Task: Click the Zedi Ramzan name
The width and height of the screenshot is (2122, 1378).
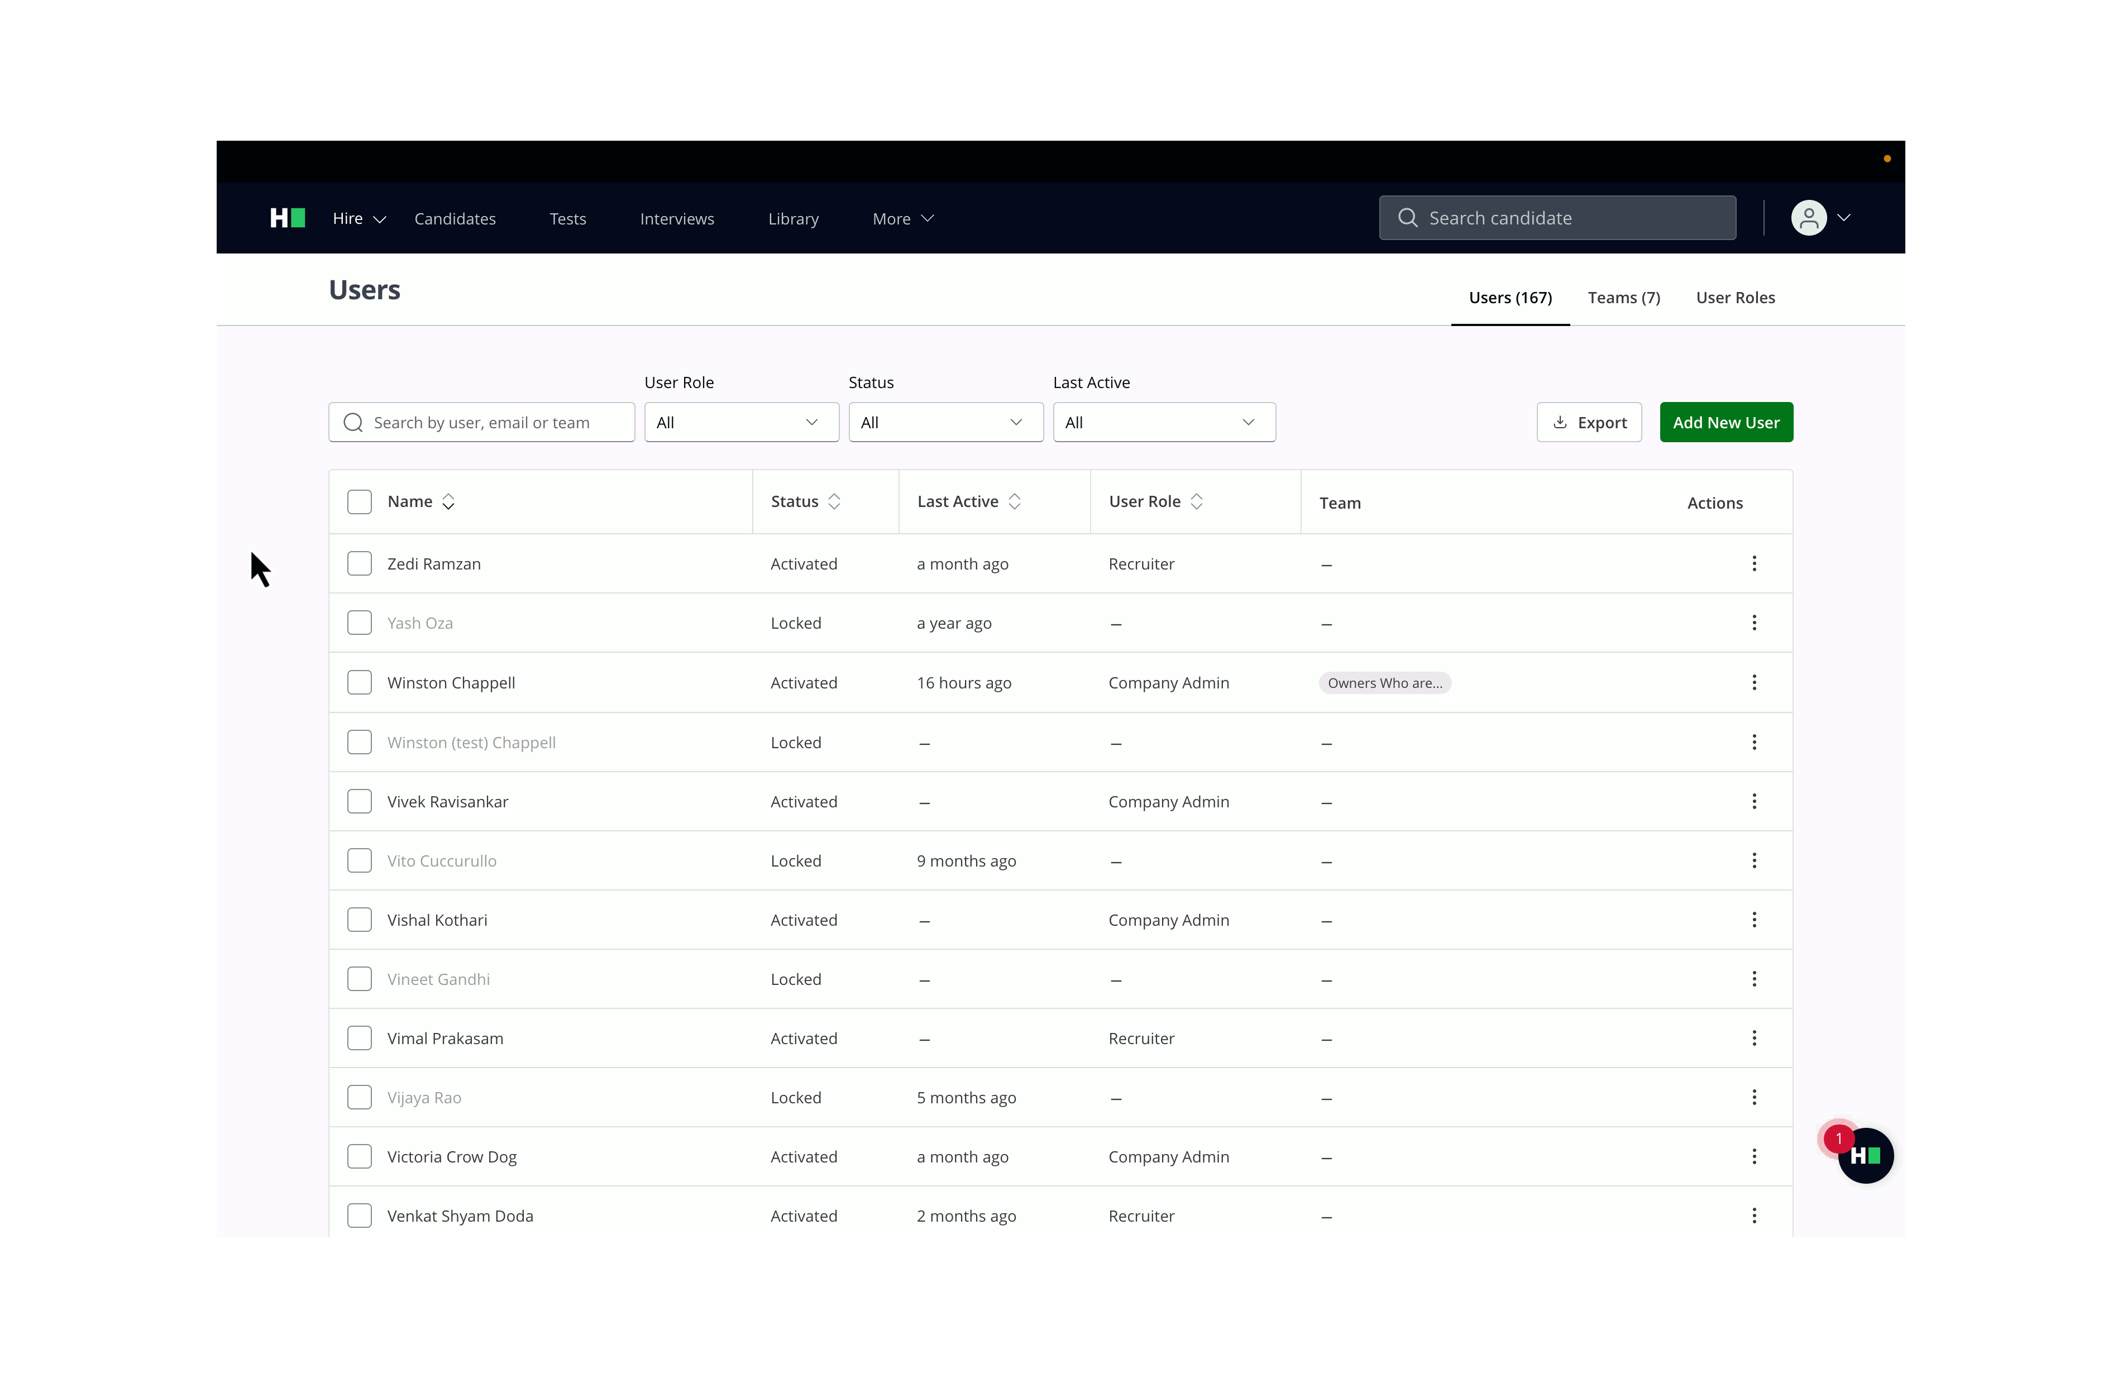Action: coord(434,563)
